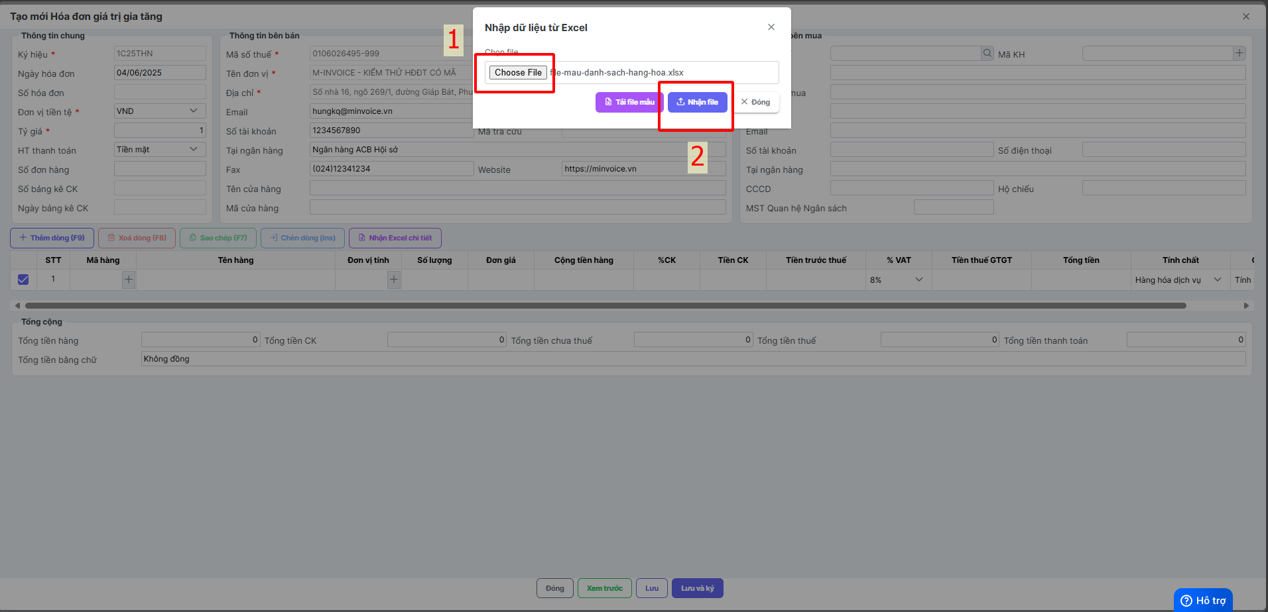
Task: Click the CCCD input field
Action: click(912, 187)
